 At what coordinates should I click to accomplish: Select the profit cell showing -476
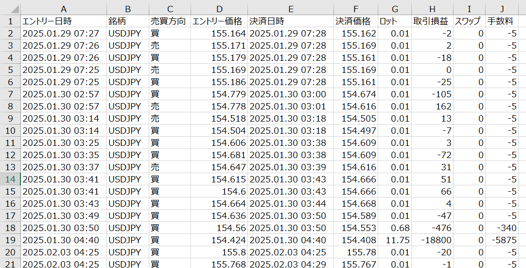[x=432, y=228]
